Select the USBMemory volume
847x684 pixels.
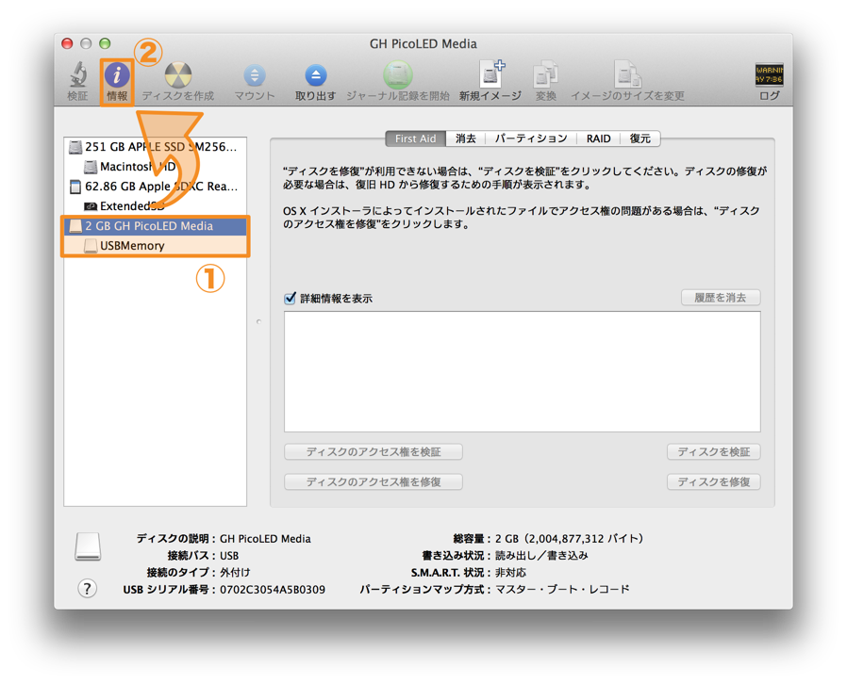[155, 246]
